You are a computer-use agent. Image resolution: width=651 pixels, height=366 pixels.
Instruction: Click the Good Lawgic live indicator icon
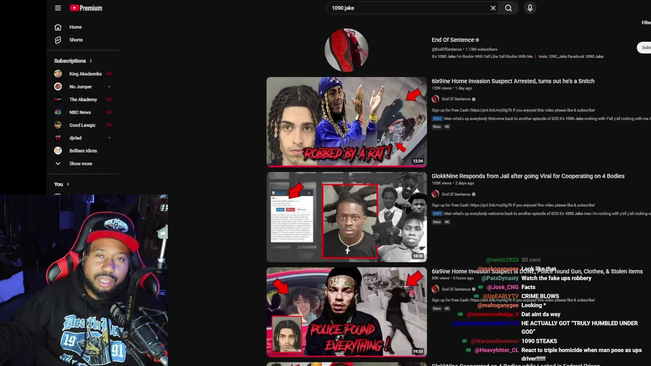pos(109,125)
